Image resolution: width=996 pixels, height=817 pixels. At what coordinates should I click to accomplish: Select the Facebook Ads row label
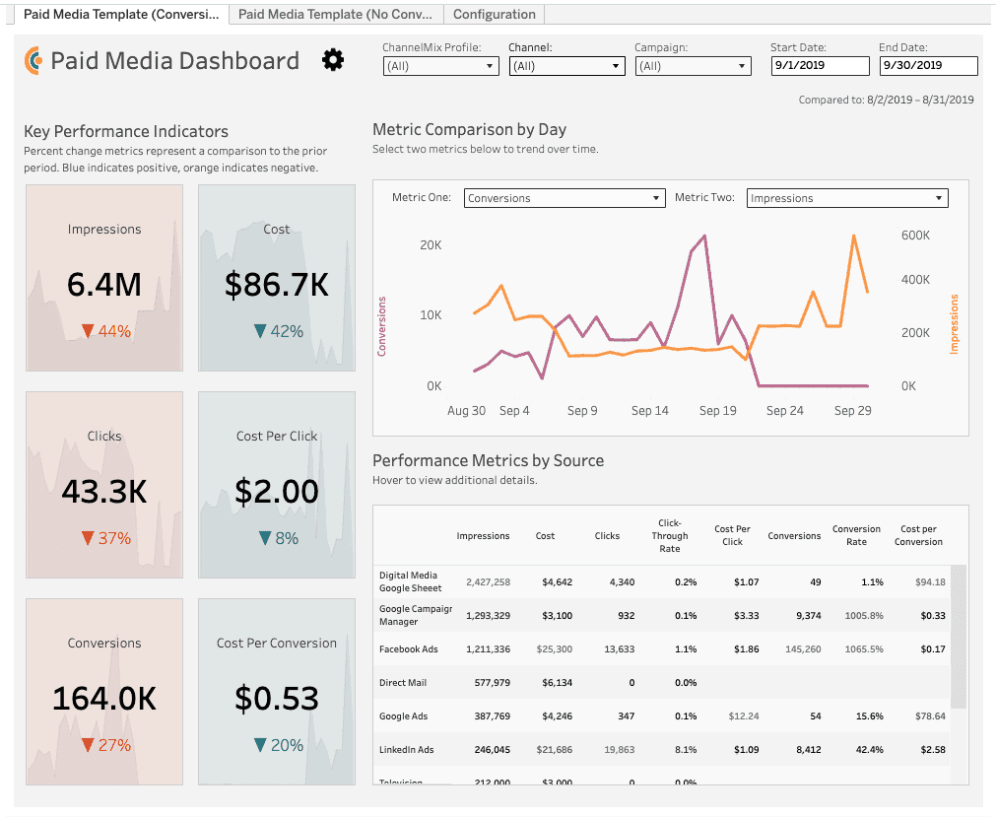pos(409,649)
